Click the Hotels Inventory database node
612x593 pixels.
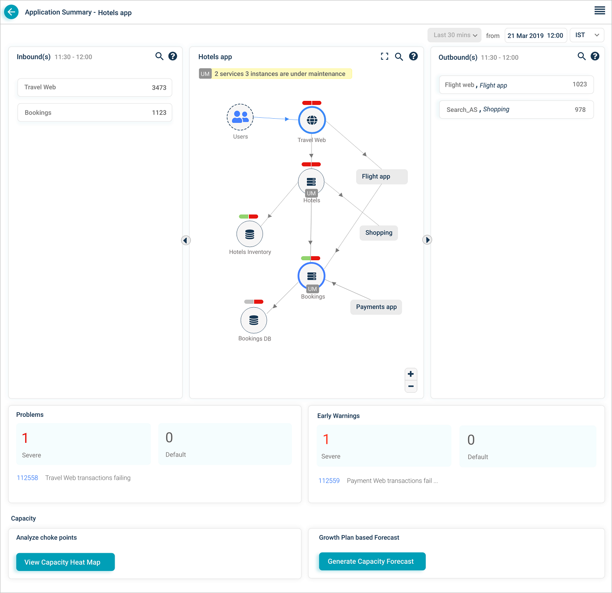coord(249,234)
